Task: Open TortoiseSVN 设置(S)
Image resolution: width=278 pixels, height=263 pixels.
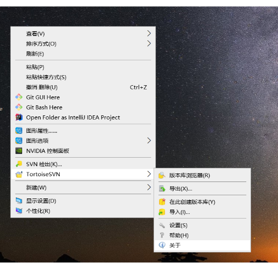Action: (x=202, y=225)
